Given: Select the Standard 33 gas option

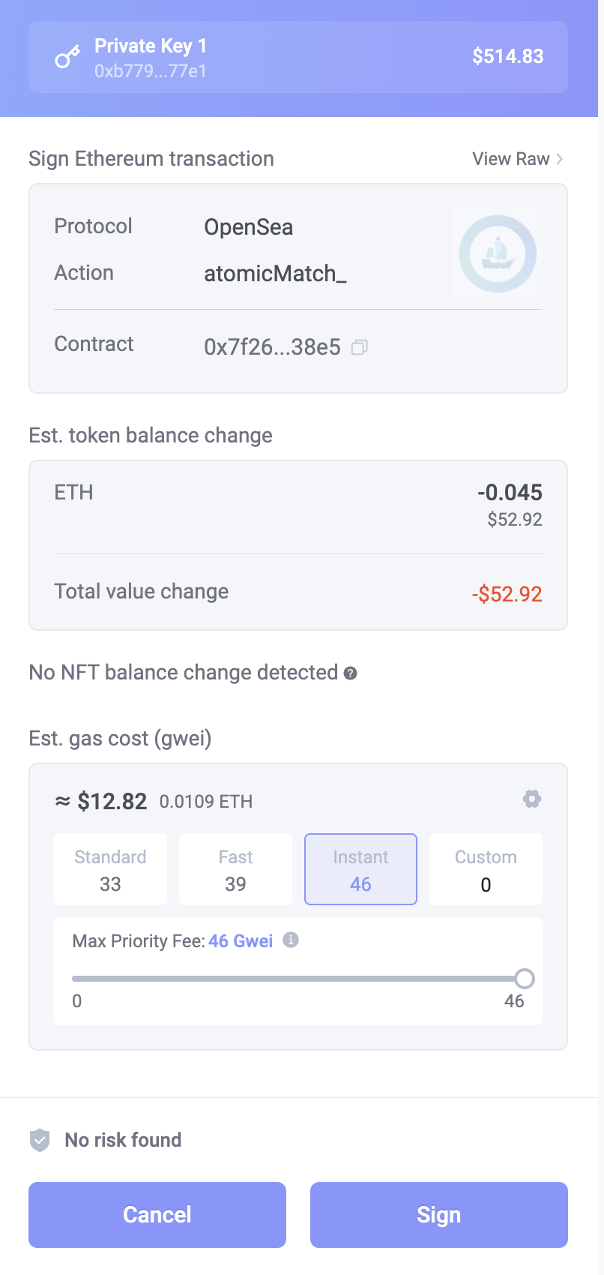Looking at the screenshot, I should 110,869.
